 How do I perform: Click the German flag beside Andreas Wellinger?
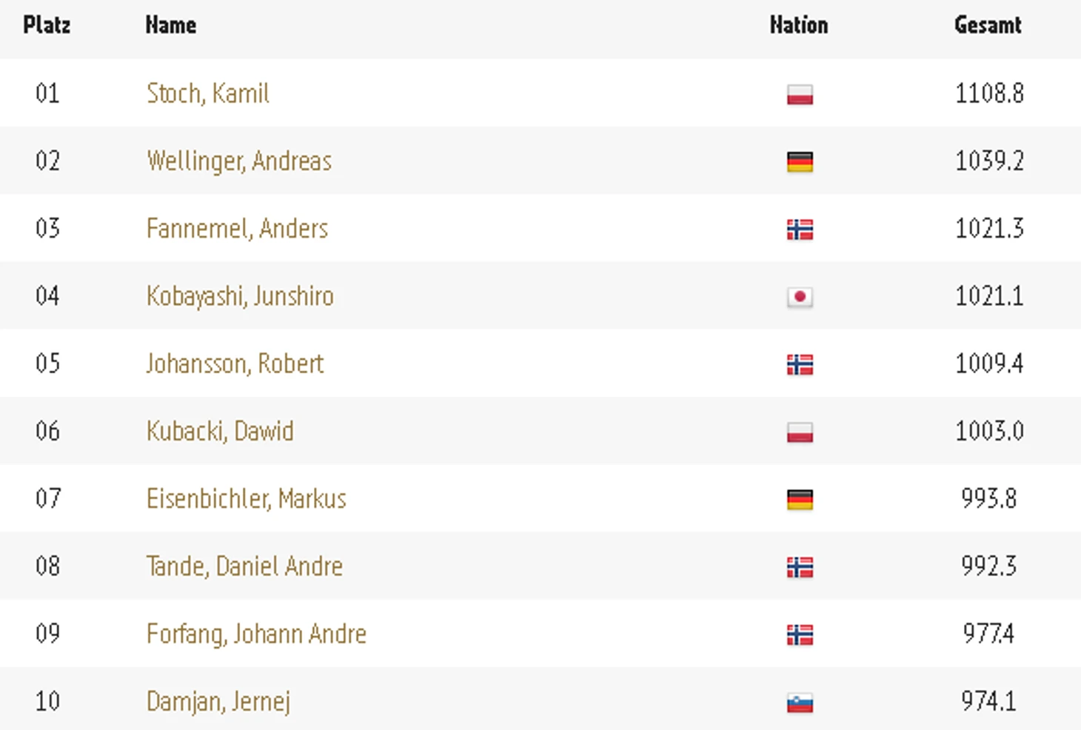click(x=800, y=162)
